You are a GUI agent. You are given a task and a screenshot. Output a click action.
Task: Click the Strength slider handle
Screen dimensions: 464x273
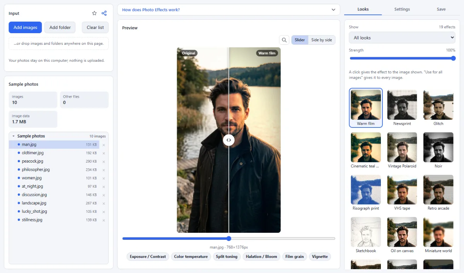point(453,58)
